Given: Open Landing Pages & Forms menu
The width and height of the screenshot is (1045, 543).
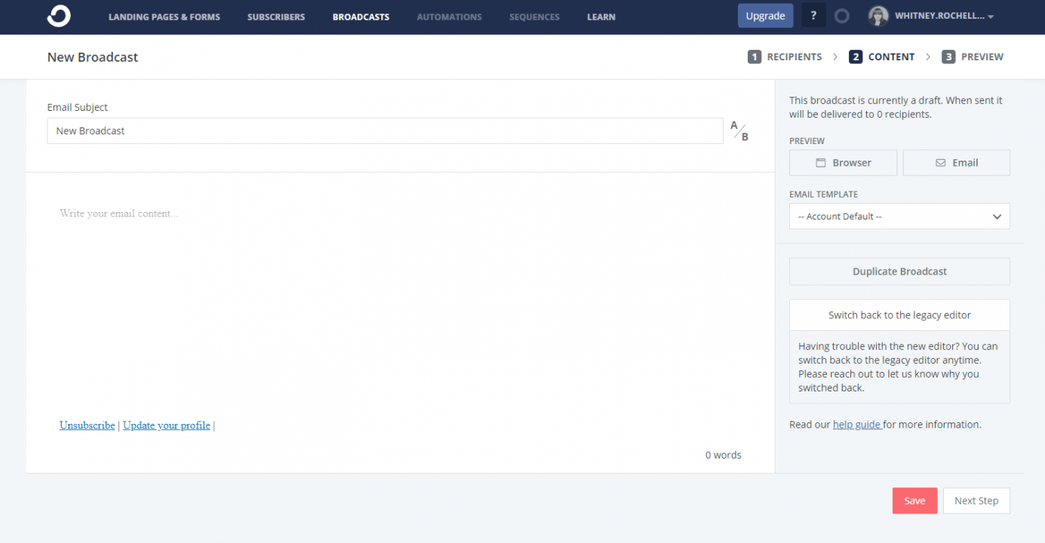Looking at the screenshot, I should (164, 17).
